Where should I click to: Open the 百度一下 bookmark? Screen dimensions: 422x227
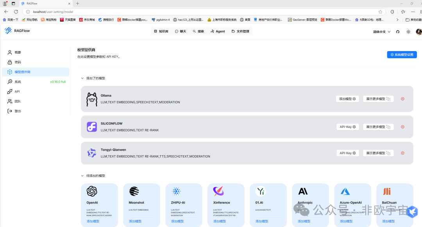[11, 20]
